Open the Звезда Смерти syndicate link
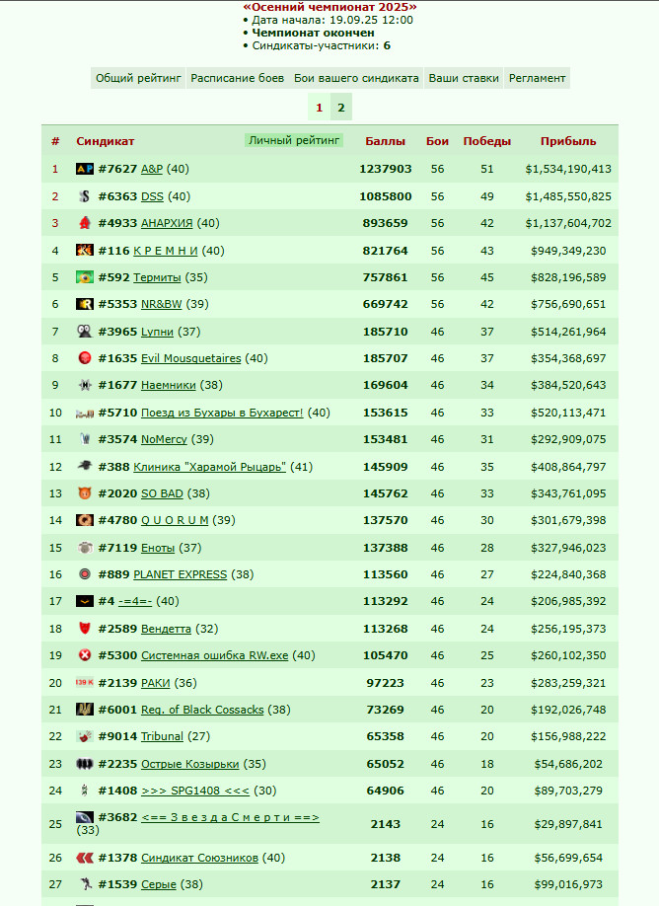The height and width of the screenshot is (906, 659). tap(231, 817)
